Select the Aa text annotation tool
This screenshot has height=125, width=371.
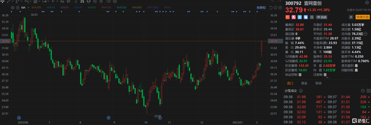[x=62, y=2]
